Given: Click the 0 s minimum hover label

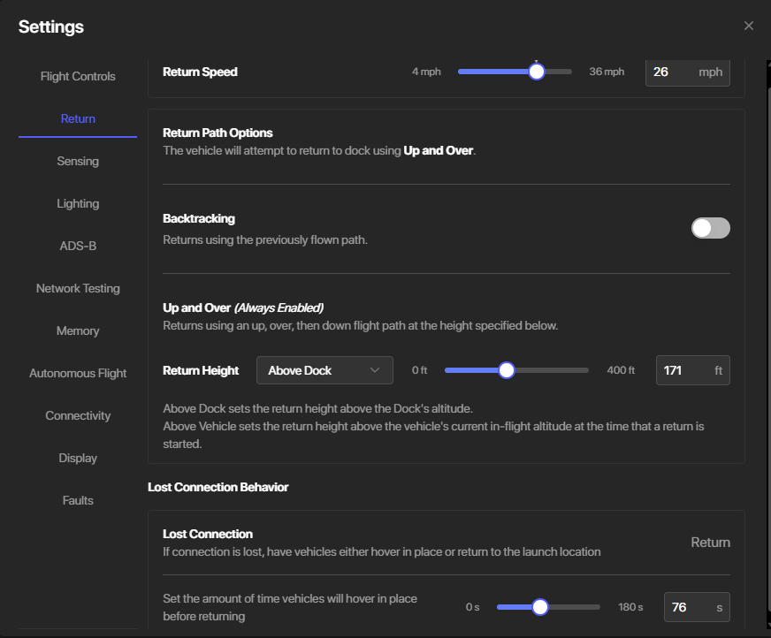Looking at the screenshot, I should tap(472, 607).
